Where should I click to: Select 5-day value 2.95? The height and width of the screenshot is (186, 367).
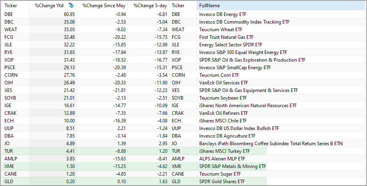[x=163, y=144]
